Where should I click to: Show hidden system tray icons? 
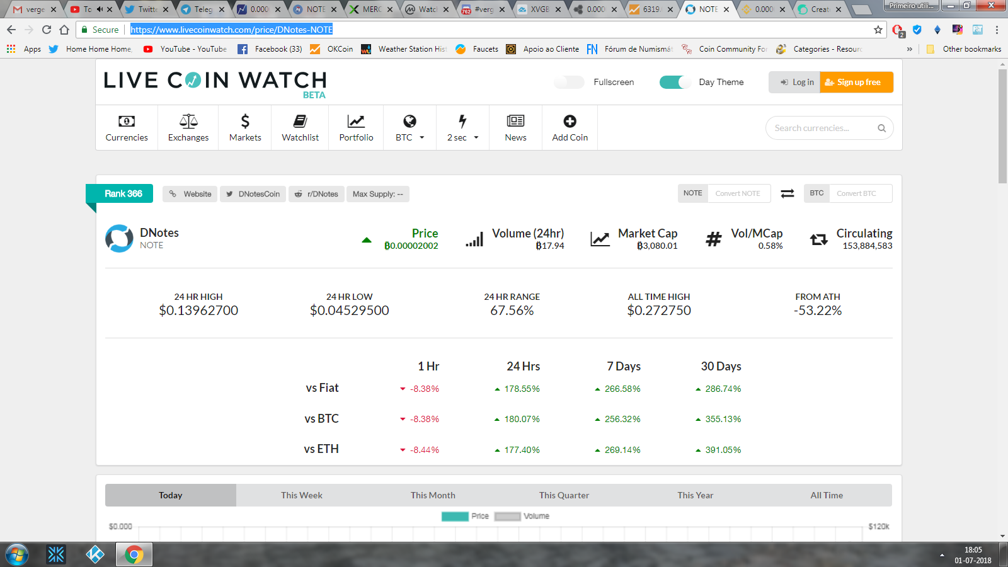[x=942, y=555]
